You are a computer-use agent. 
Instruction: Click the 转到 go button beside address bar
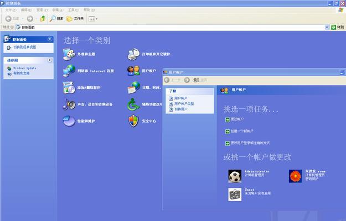(338, 27)
